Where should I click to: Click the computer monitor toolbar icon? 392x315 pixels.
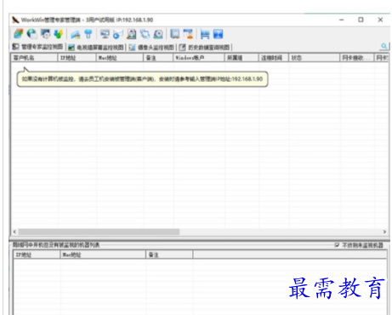[105, 34]
